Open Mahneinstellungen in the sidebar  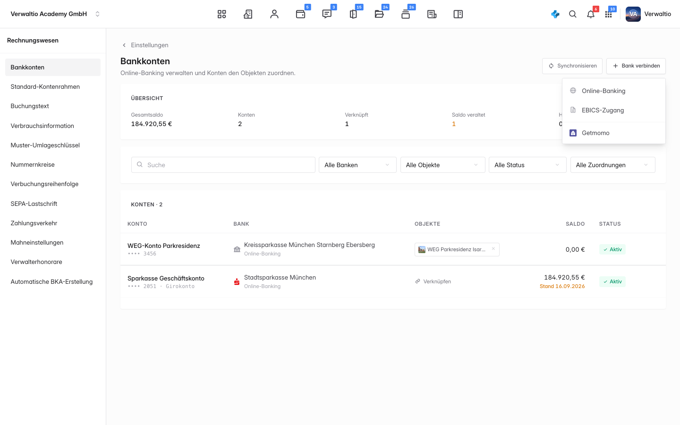pyautogui.click(x=53, y=242)
